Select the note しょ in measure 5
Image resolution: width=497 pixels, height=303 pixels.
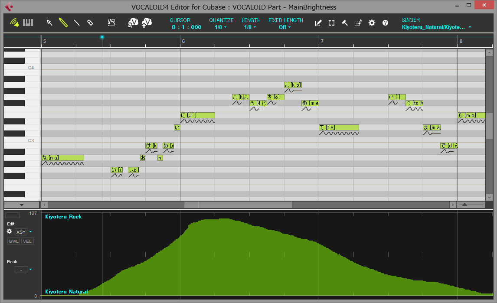[134, 169]
